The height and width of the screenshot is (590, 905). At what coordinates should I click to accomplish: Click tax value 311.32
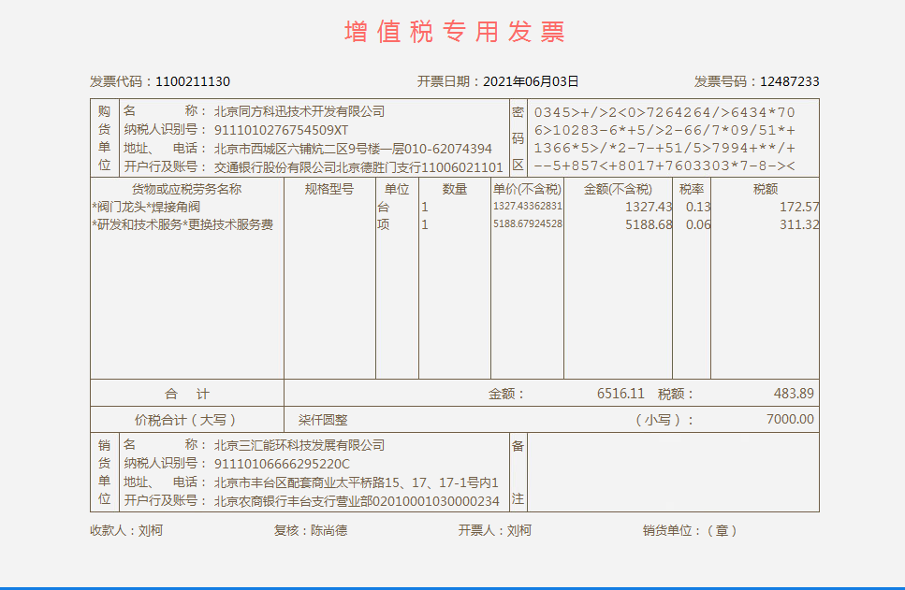799,225
